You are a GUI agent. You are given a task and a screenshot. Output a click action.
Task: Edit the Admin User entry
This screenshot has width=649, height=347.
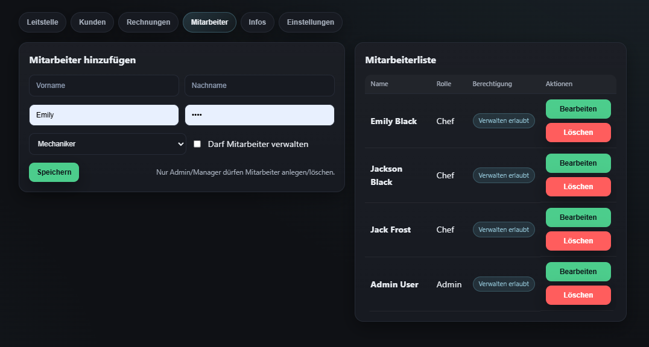pos(578,272)
